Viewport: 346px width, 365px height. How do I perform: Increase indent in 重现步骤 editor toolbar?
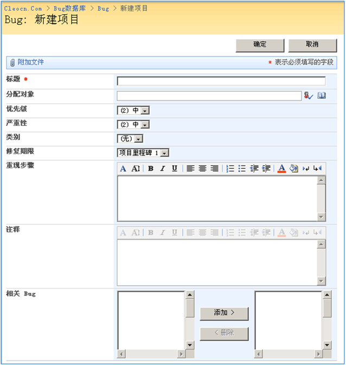266,168
